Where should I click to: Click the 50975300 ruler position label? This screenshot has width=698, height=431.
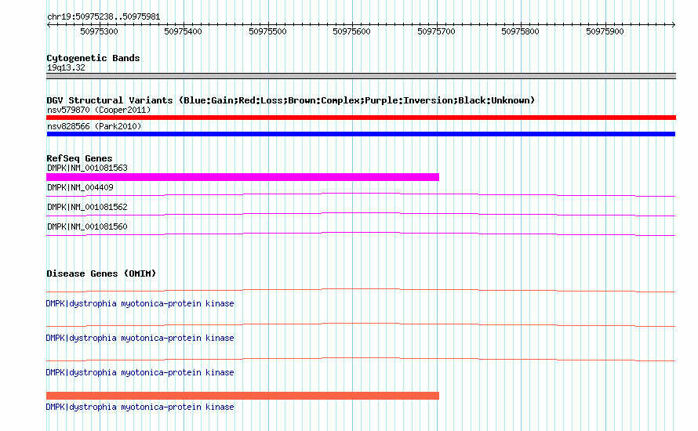99,31
